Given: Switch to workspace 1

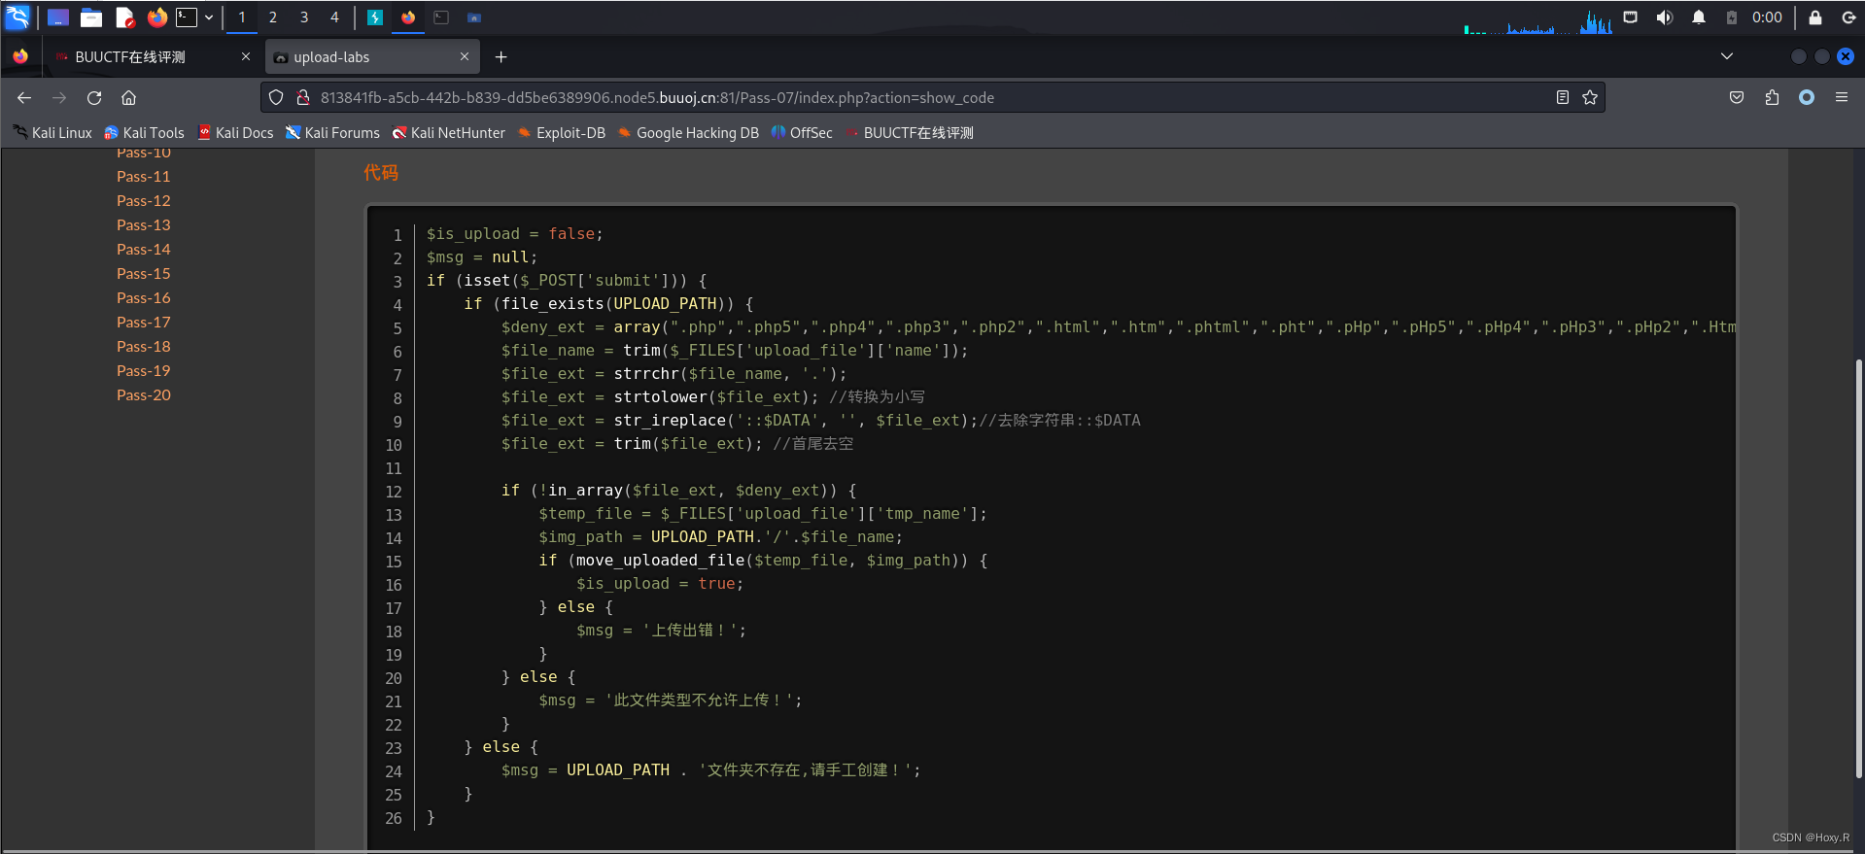Looking at the screenshot, I should point(242,17).
